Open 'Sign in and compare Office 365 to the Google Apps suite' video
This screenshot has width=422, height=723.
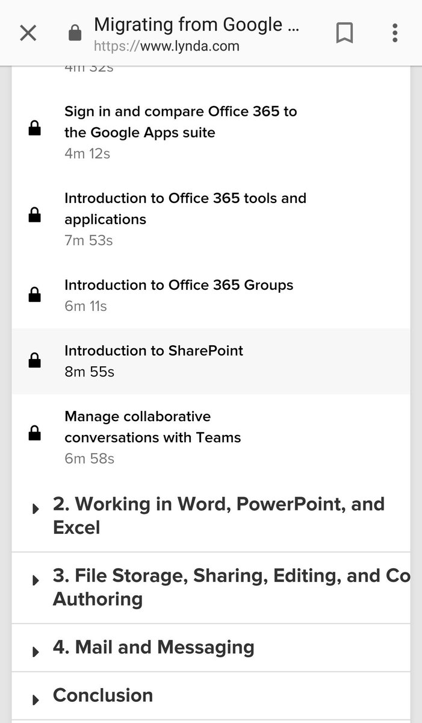(x=181, y=122)
